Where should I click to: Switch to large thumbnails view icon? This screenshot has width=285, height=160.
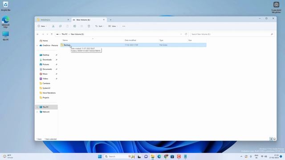click(x=274, y=139)
